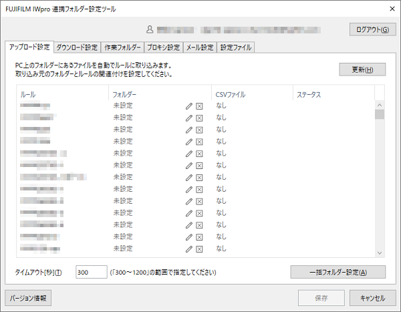Edit folder for the eleventh rule row

tap(189, 225)
